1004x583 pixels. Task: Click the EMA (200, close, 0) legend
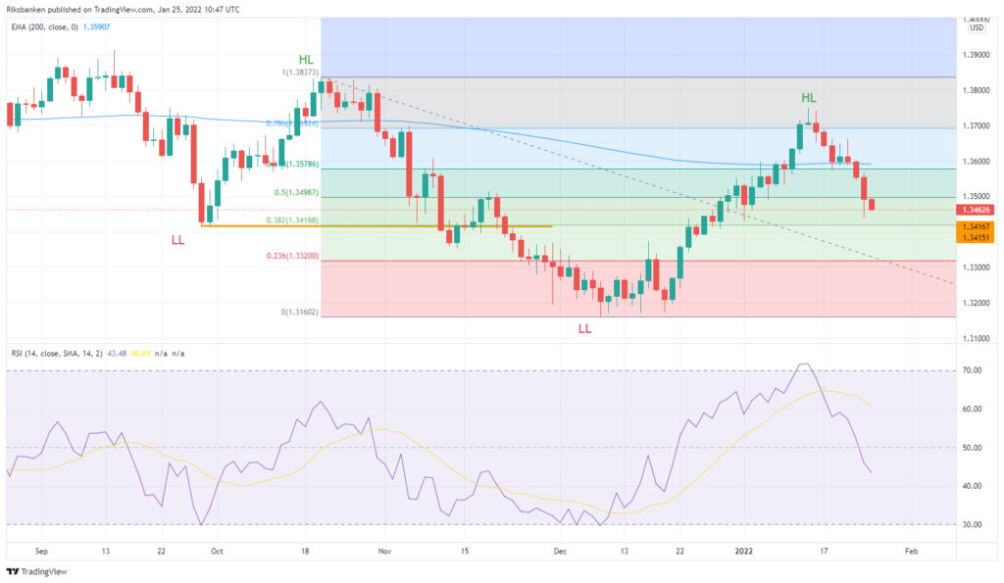click(x=45, y=26)
